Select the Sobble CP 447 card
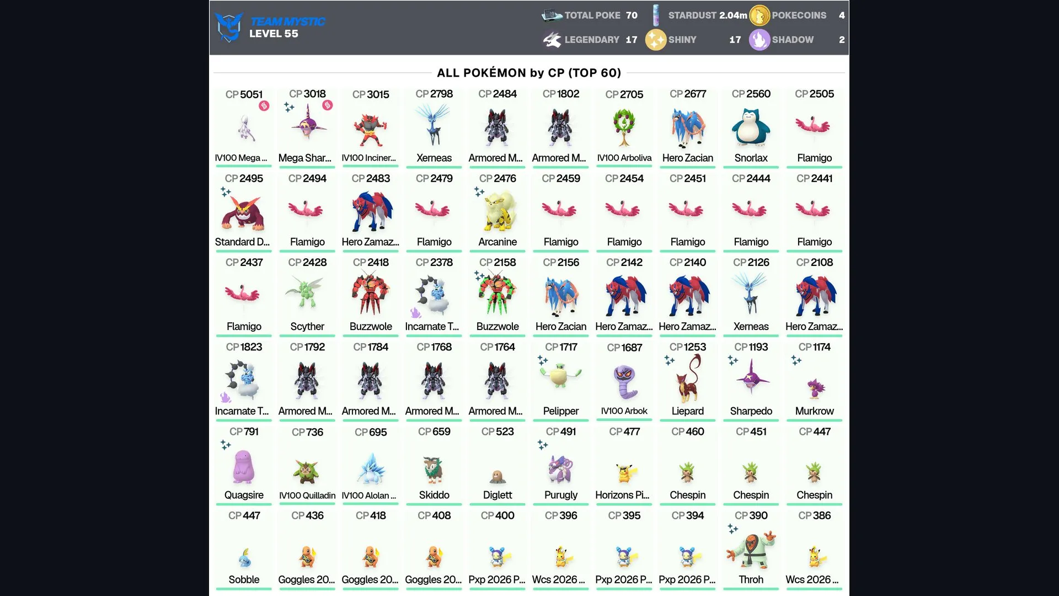Screen dimensions: 1059x596 tap(244, 550)
